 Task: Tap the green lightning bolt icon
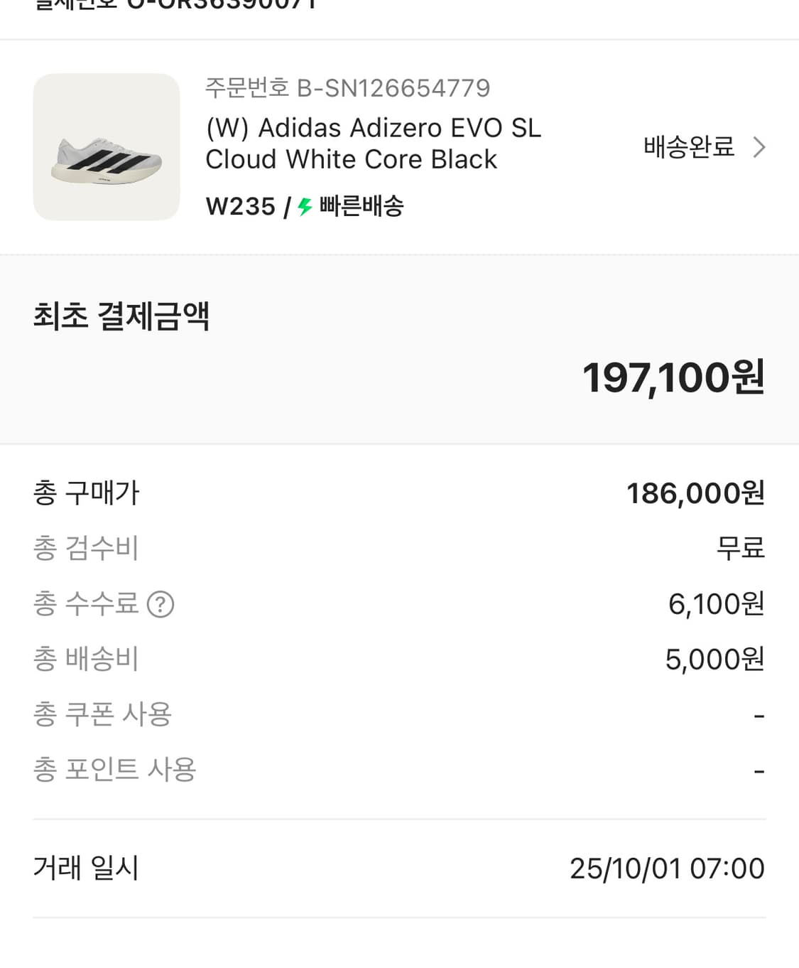pos(305,207)
